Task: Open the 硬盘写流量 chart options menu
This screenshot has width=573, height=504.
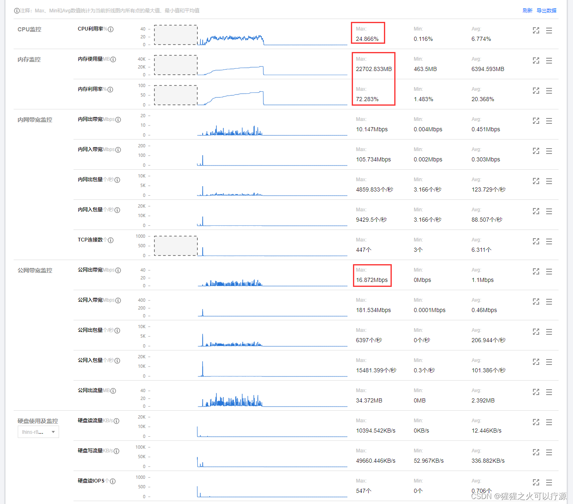Action: tap(549, 452)
